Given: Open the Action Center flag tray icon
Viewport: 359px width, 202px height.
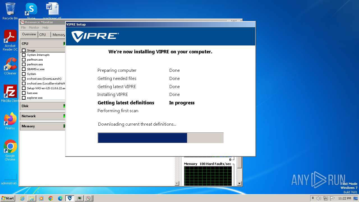Looking at the screenshot, I should [x=332, y=198].
